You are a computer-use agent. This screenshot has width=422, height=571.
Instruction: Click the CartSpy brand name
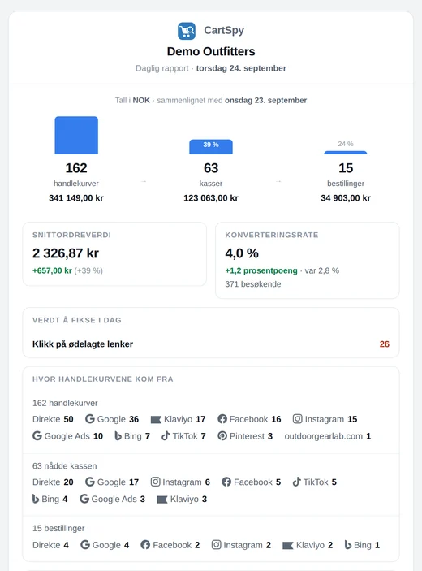click(224, 30)
